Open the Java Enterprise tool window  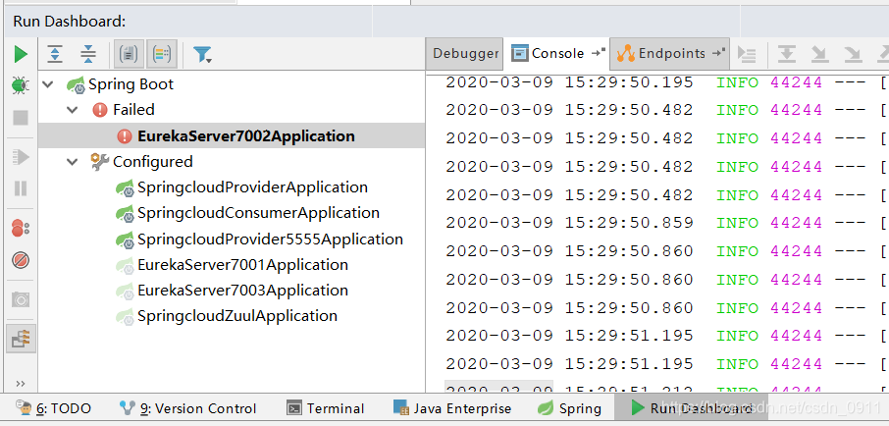click(x=452, y=408)
